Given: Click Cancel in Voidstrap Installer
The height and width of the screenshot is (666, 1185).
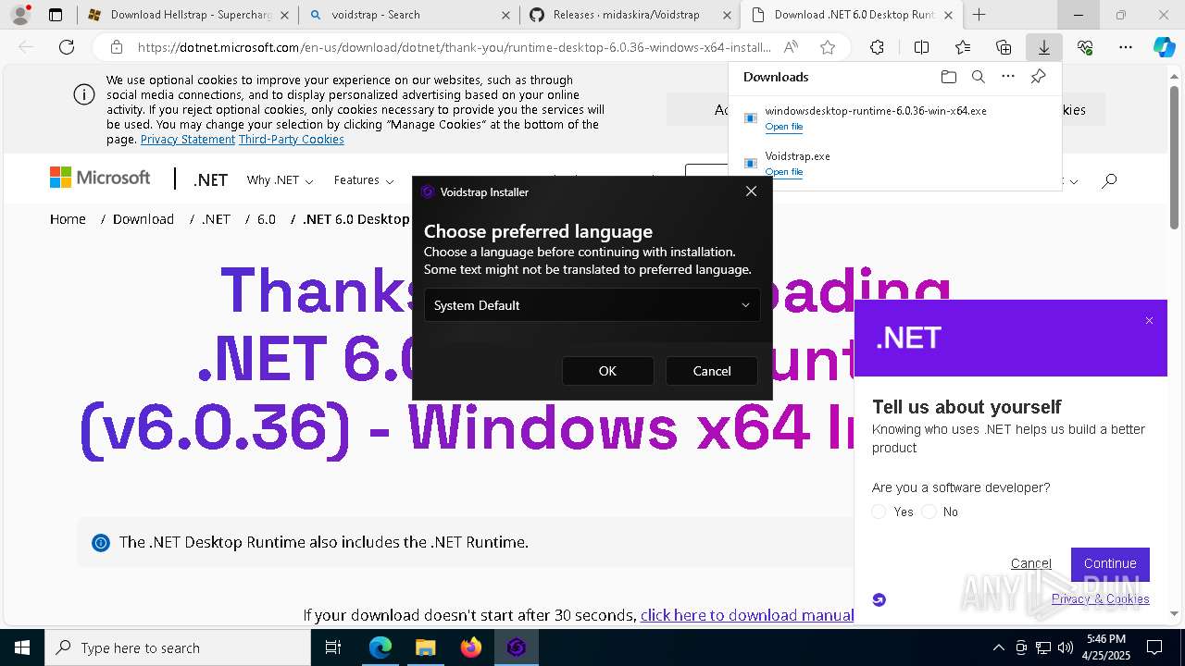Looking at the screenshot, I should 712,371.
